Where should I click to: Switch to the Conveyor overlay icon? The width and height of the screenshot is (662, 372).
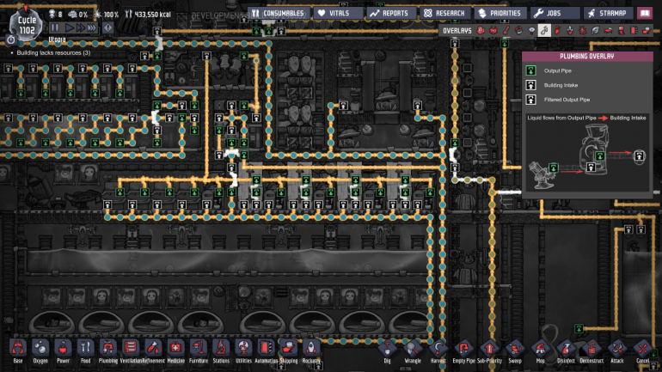coord(647,30)
